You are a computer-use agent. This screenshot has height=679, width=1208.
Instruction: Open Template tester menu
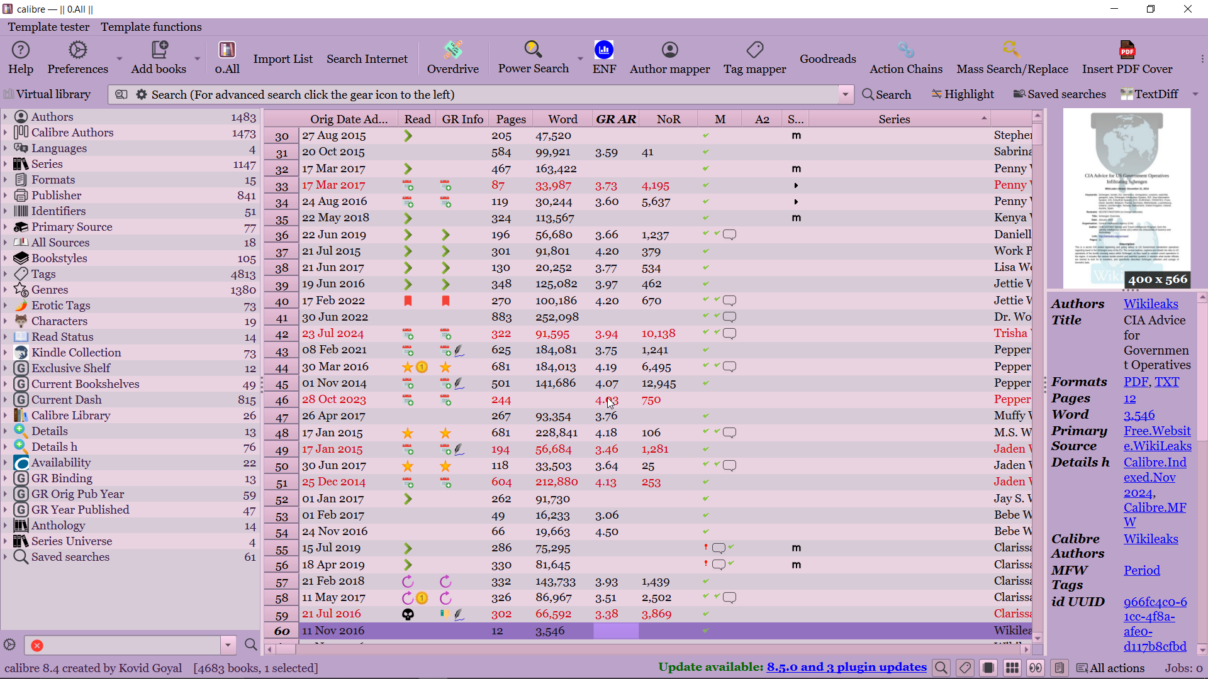48,27
